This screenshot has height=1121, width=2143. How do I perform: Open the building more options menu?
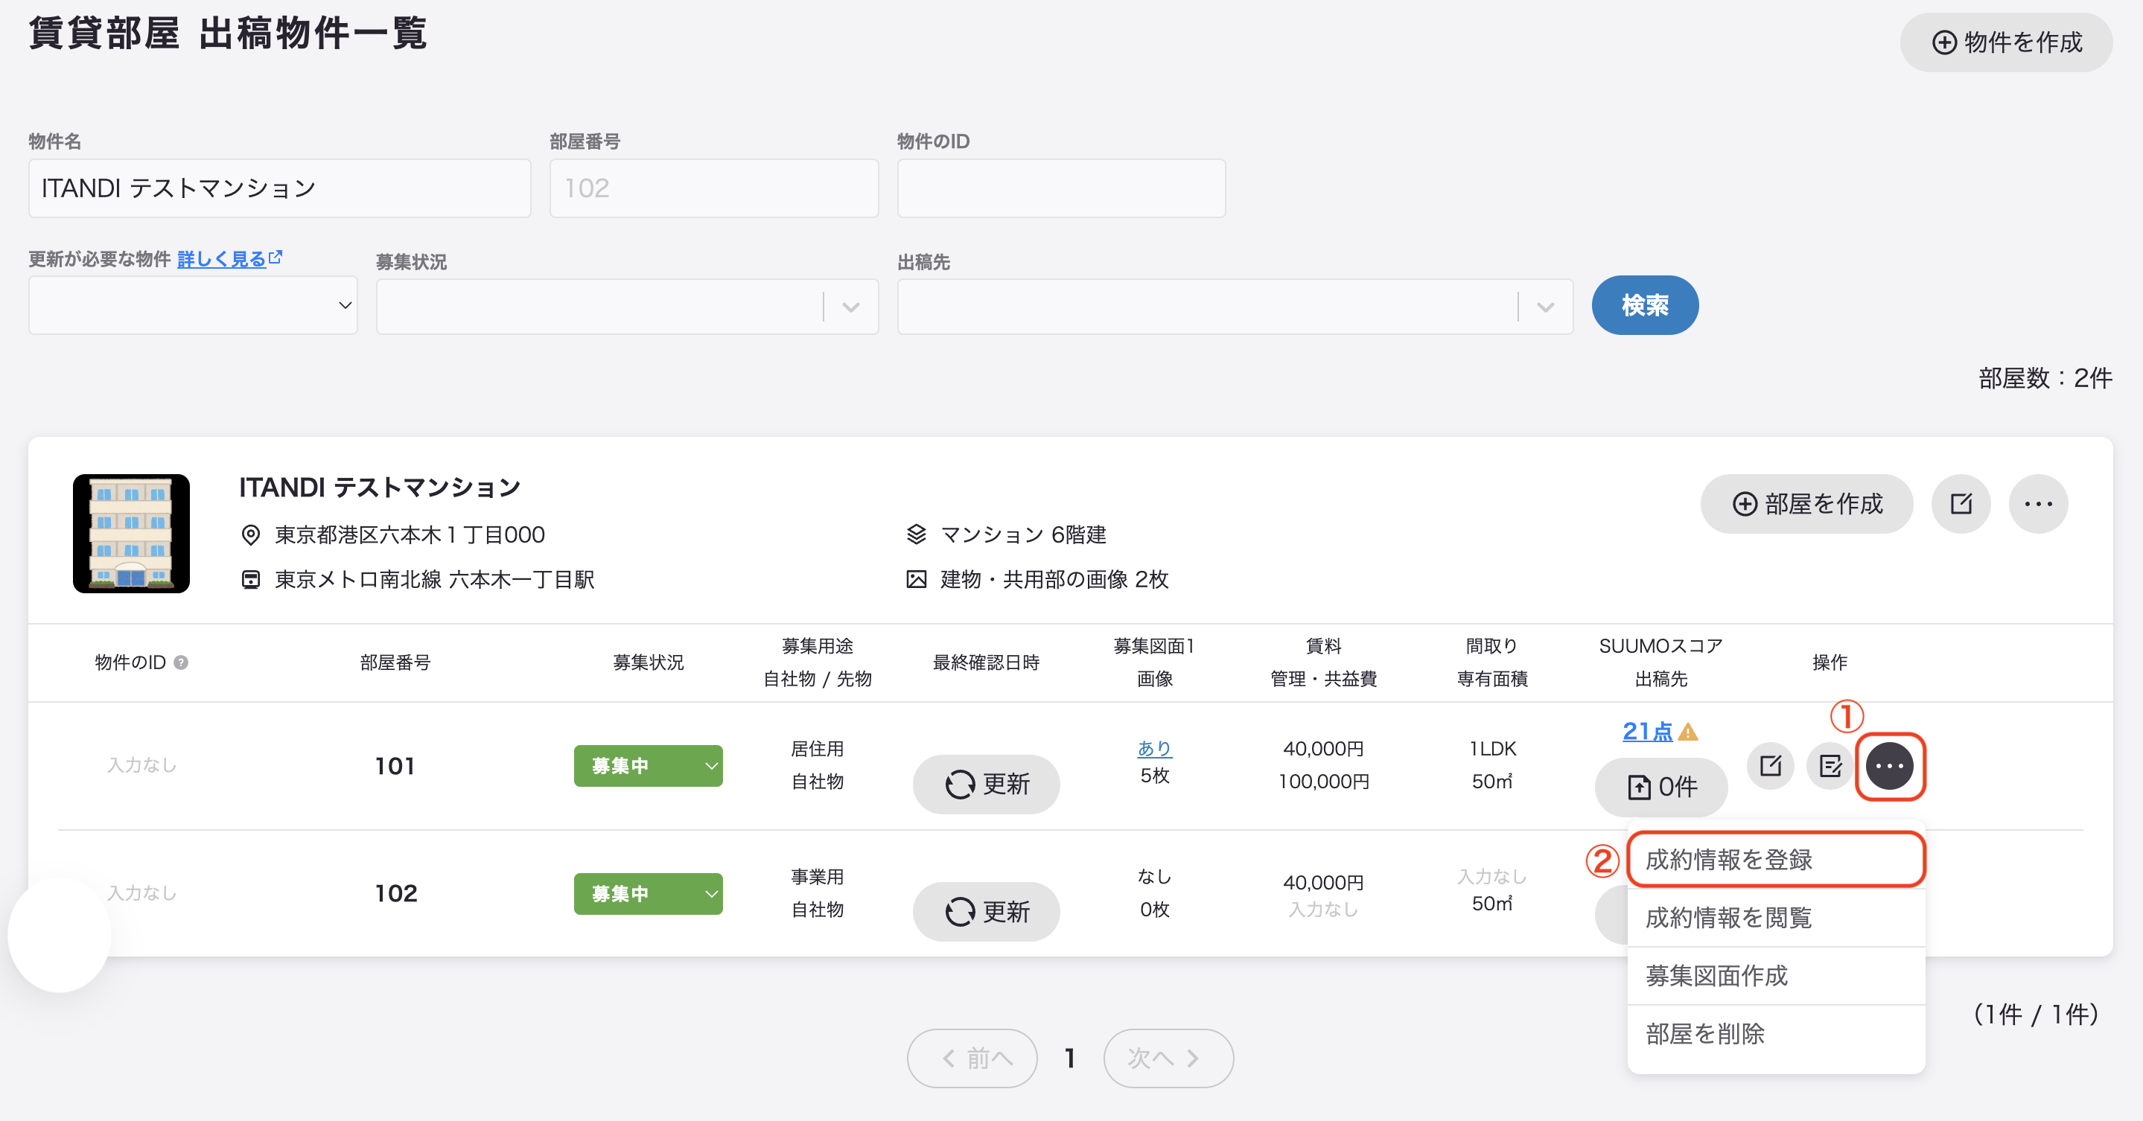pyautogui.click(x=2038, y=504)
